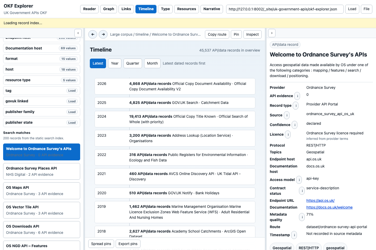
Task: Show info for Licence field
Action: pos(288,134)
